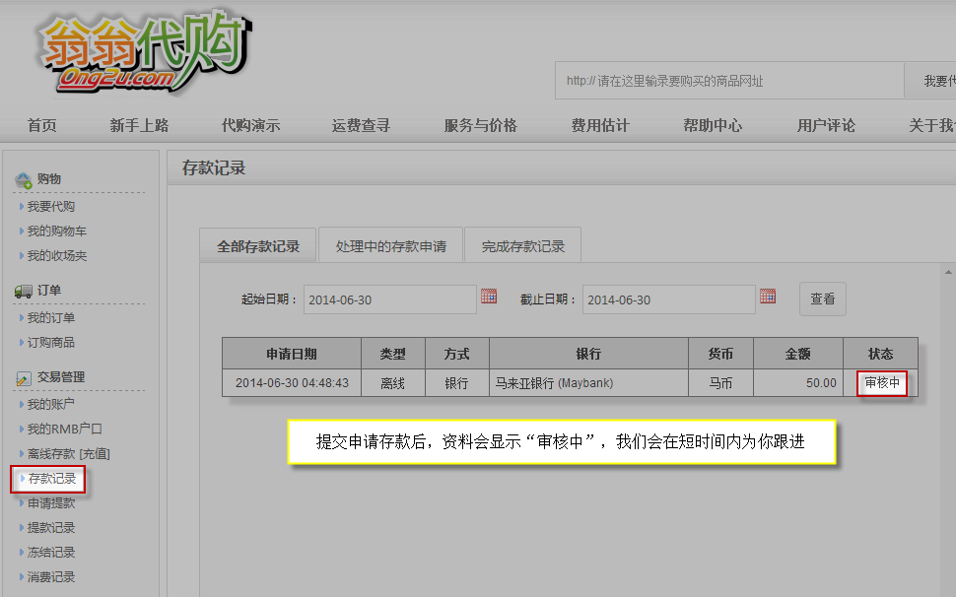Screen dimensions: 956x597
Task: Click the 购物 shopping section icon
Action: point(24,179)
